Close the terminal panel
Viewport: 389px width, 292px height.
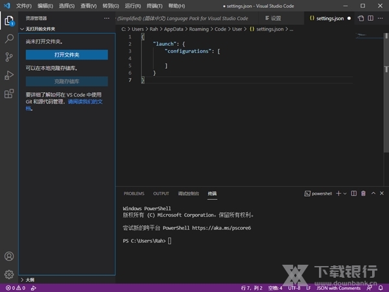pos(382,193)
